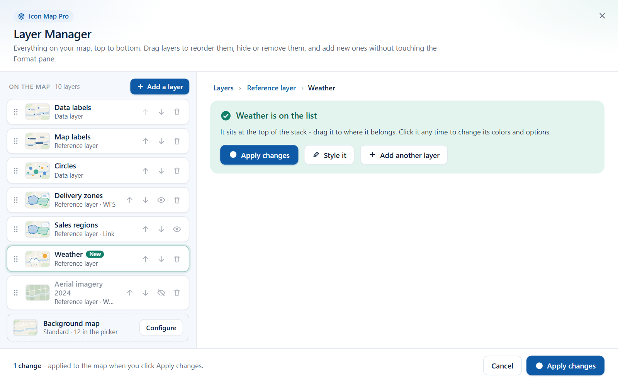Viewport: 618px width, 382px height.
Task: Open Style it for Weather
Action: click(x=329, y=155)
